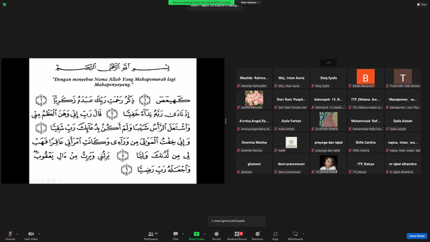Select the Desi Rani Puspita Sari tile
This screenshot has width=430, height=242.
[291, 99]
